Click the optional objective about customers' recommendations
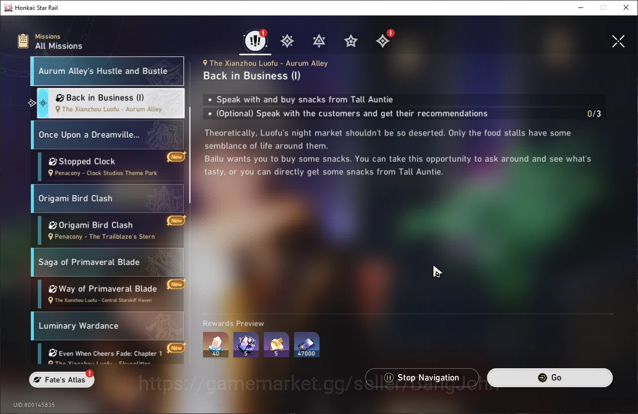The image size is (638, 414). click(352, 113)
